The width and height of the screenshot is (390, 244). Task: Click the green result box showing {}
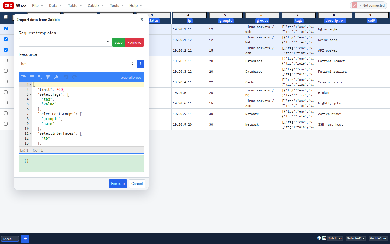point(81,163)
